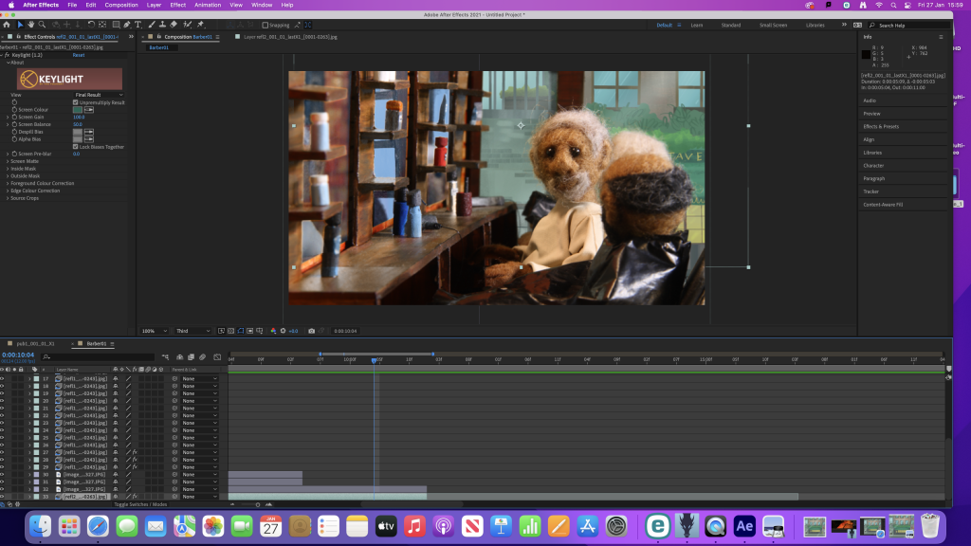Click the timeline layer search field
Viewport: 971px width, 546px height.
pyautogui.click(x=98, y=357)
